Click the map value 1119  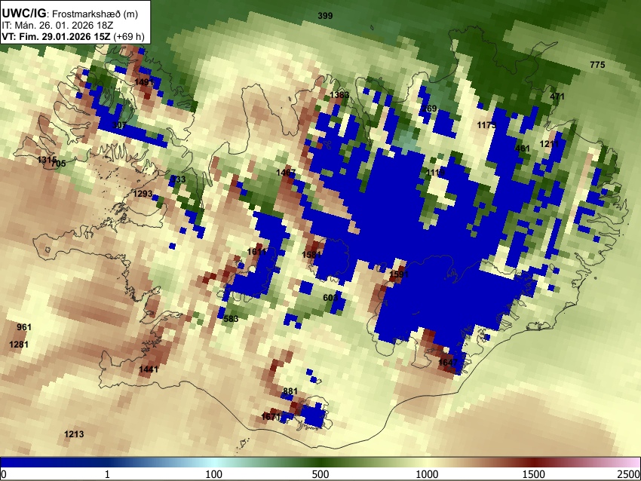coord(435,173)
